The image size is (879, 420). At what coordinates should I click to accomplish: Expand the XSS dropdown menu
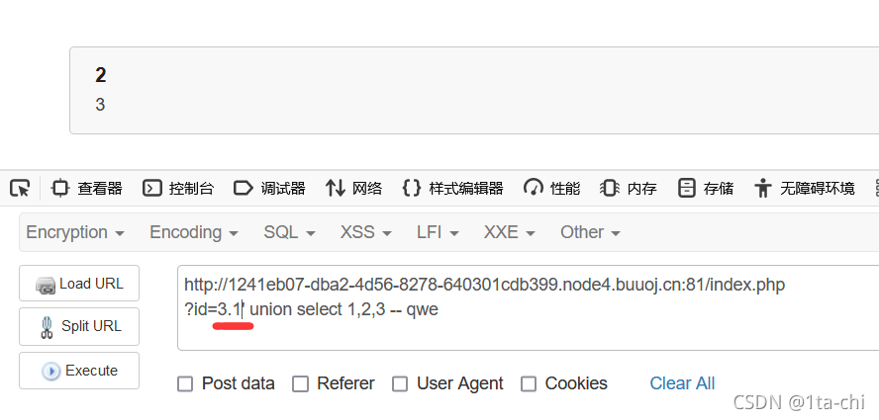coord(365,232)
